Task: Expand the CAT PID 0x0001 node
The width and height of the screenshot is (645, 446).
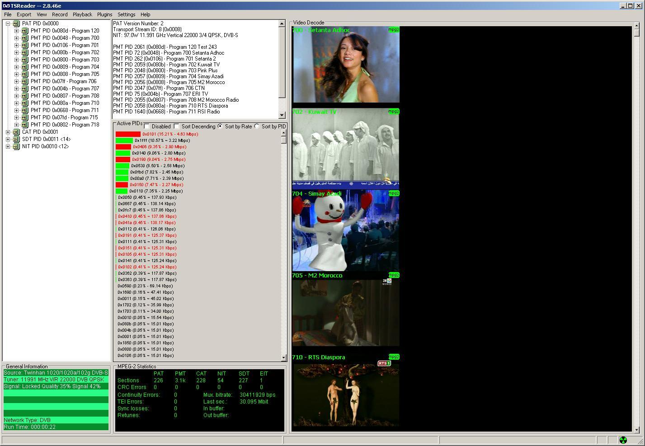Action: point(8,132)
